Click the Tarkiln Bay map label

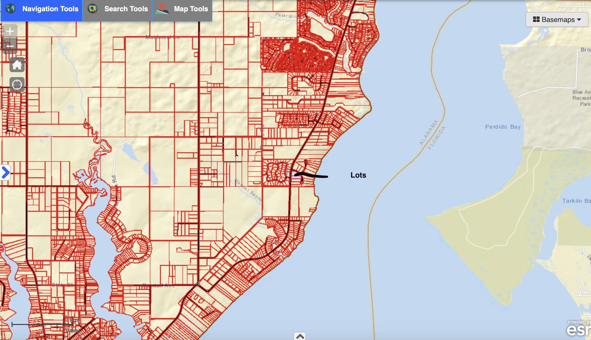point(576,201)
